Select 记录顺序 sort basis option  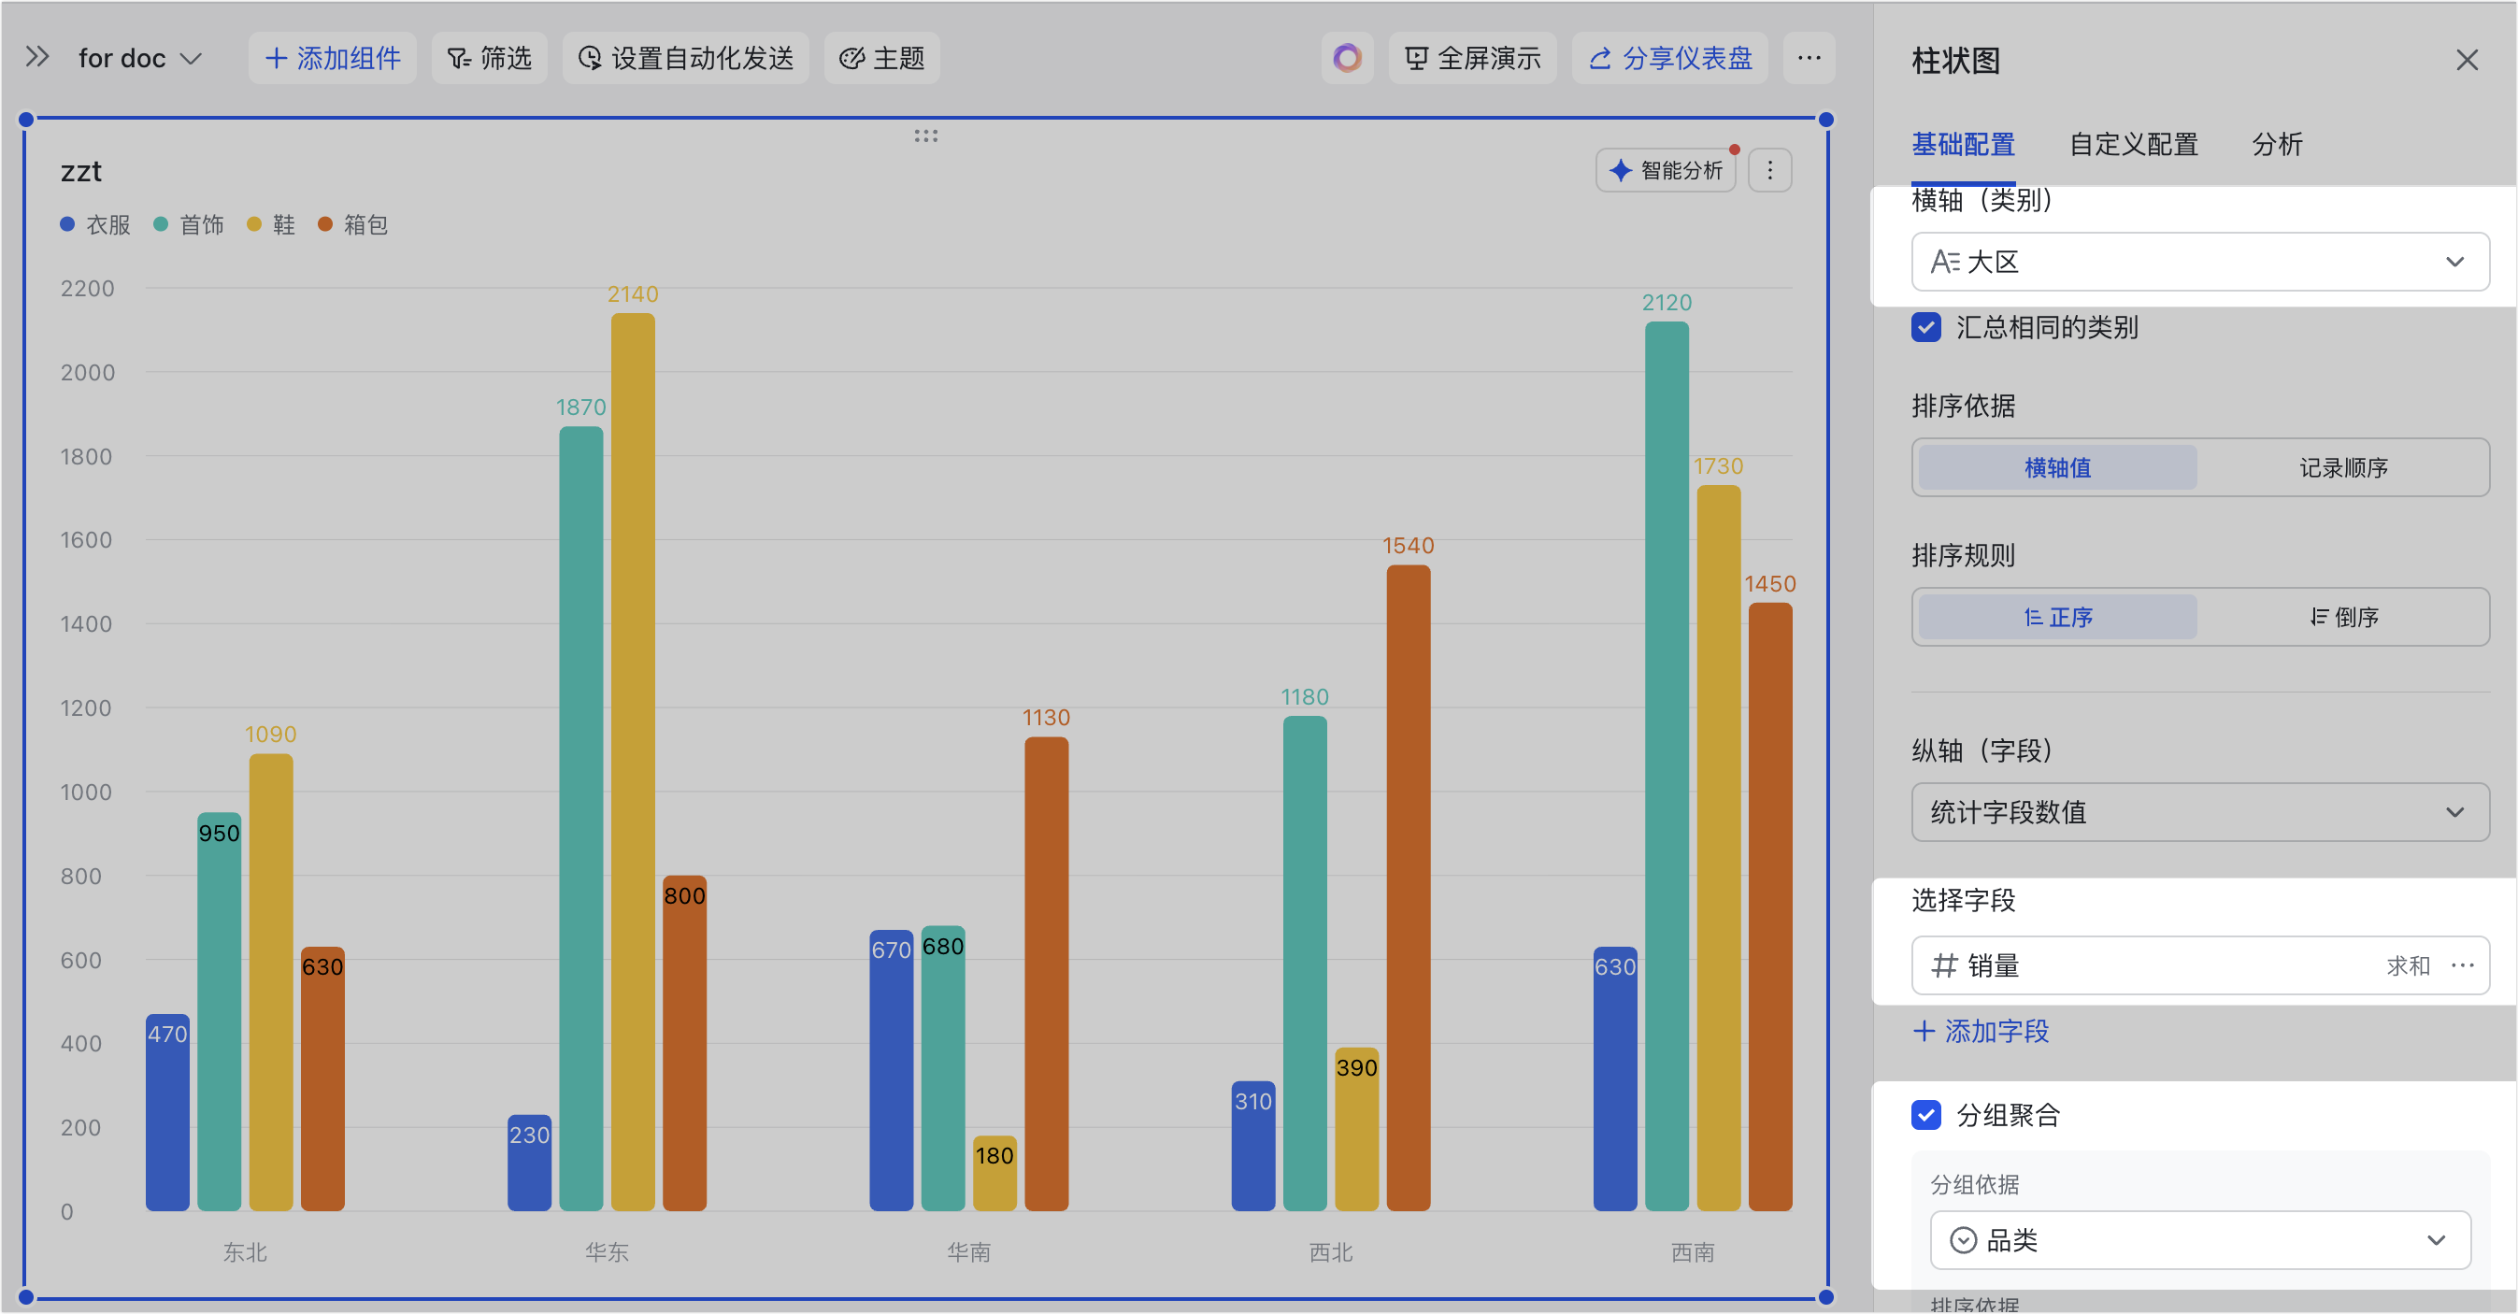point(2342,468)
